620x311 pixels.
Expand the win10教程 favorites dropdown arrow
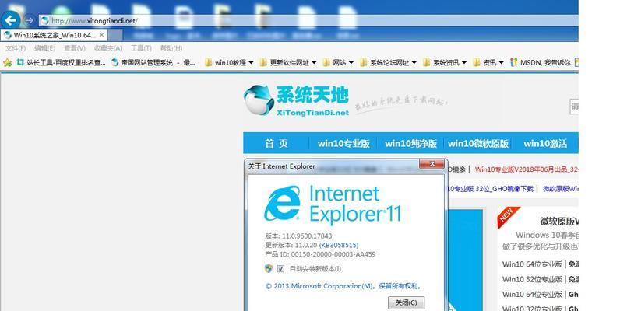pos(251,63)
